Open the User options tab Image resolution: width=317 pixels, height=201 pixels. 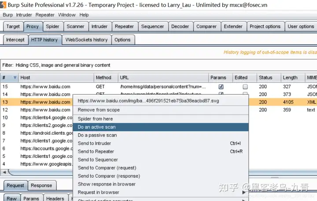coord(301,26)
